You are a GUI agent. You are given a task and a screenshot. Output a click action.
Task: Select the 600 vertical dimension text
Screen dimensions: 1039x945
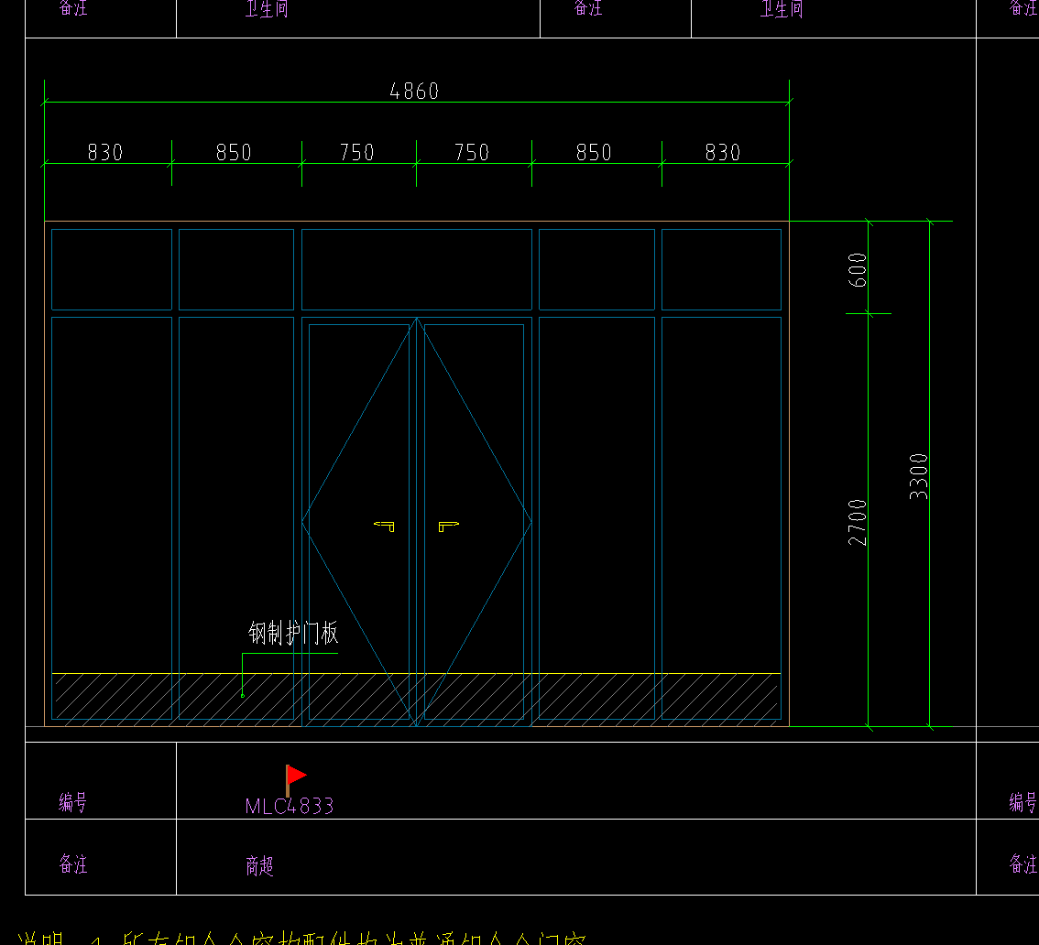point(858,269)
